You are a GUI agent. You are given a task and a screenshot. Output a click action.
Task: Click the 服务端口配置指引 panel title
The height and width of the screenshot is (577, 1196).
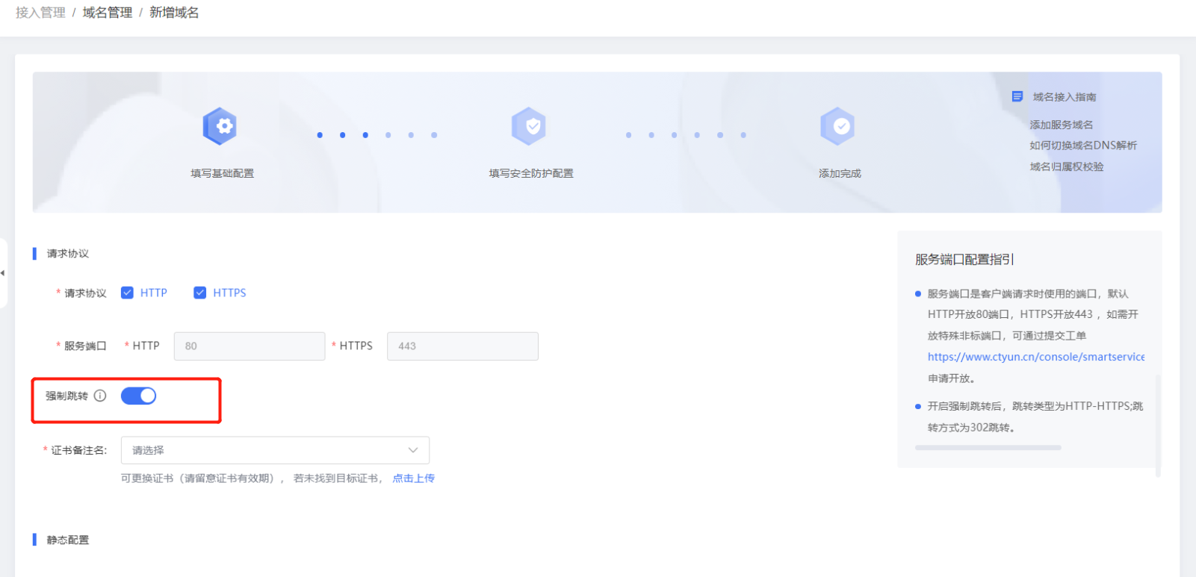(x=964, y=259)
